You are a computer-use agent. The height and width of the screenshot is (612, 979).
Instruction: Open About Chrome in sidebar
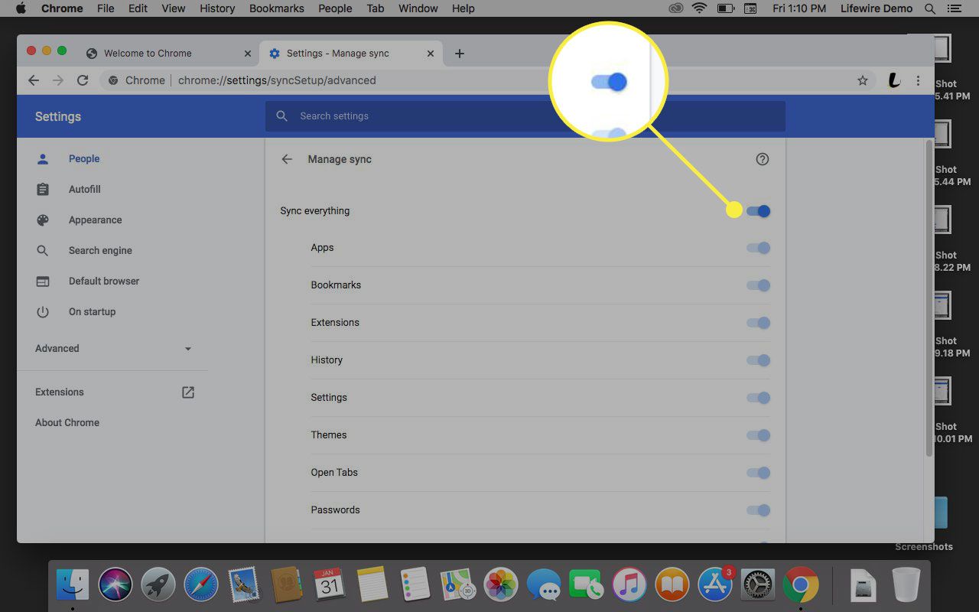(x=67, y=423)
